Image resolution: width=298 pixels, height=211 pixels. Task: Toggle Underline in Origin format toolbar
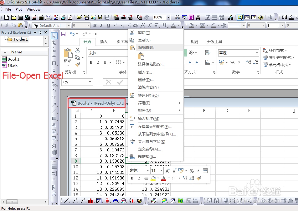tap(108, 25)
